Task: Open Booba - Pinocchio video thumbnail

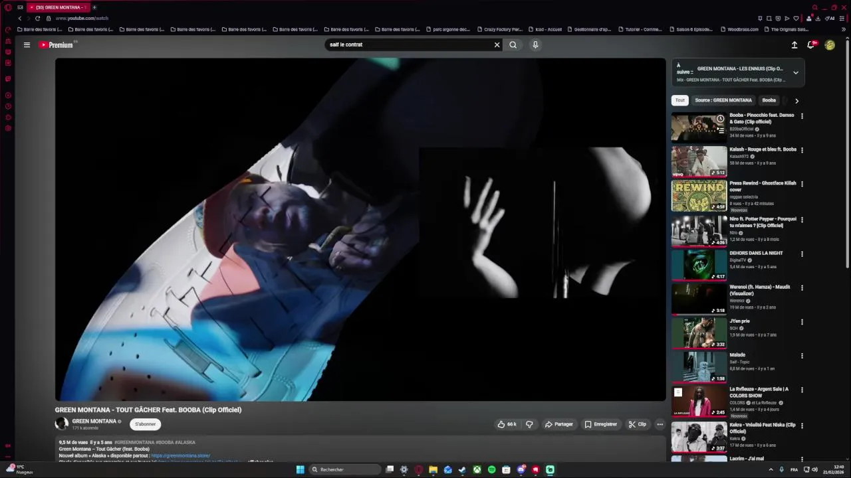Action: click(699, 127)
